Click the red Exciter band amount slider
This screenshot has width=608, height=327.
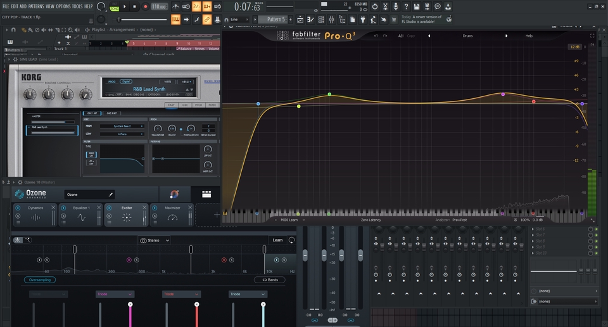tap(196, 315)
